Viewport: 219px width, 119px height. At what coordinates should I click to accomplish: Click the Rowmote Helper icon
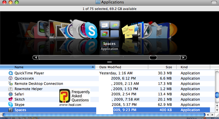11,89
